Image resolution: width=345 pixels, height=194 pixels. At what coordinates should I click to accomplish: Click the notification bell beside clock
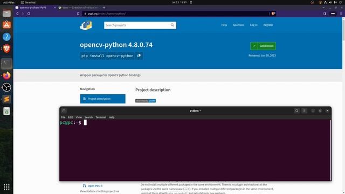[x=191, y=2]
